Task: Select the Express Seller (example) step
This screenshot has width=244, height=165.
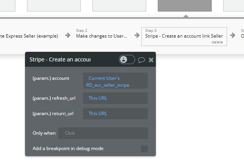Action: tap(29, 36)
